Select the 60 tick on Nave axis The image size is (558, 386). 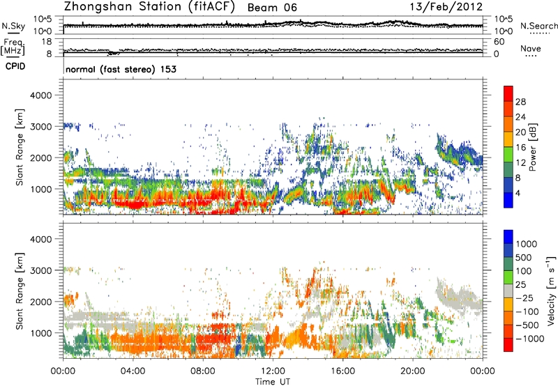(x=499, y=42)
